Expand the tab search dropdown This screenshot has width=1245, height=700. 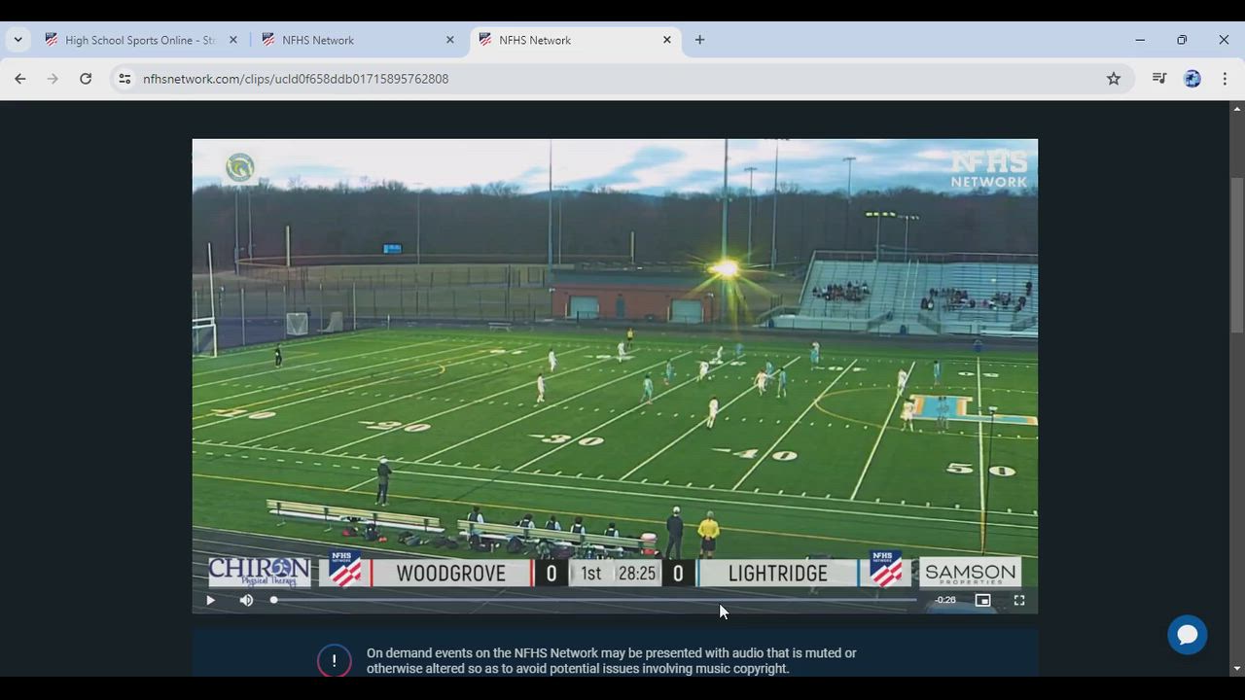coord(18,40)
